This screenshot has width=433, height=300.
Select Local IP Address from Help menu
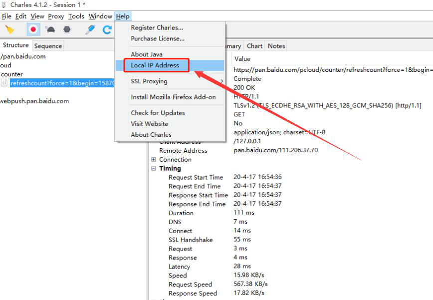[x=155, y=65]
